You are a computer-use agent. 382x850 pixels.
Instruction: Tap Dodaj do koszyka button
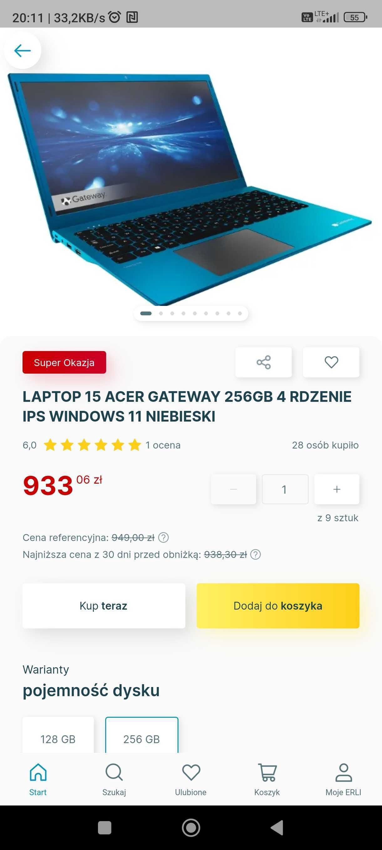278,606
